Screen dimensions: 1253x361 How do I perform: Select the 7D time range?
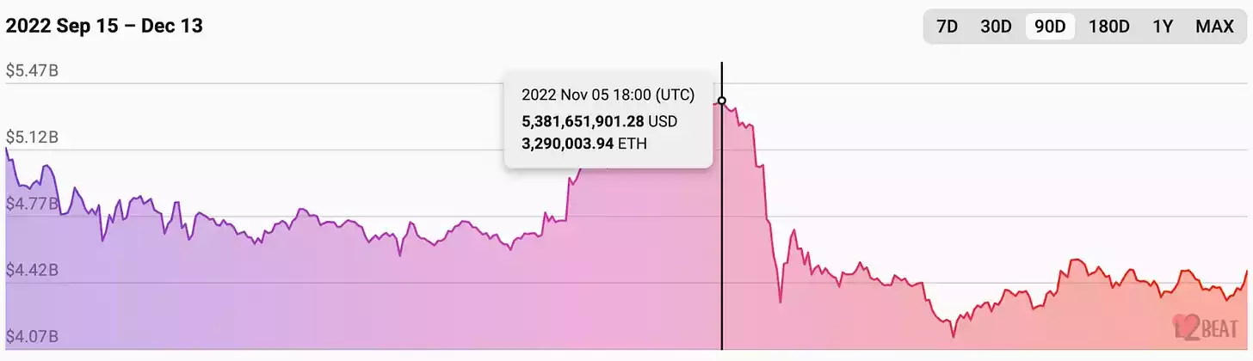(x=947, y=27)
